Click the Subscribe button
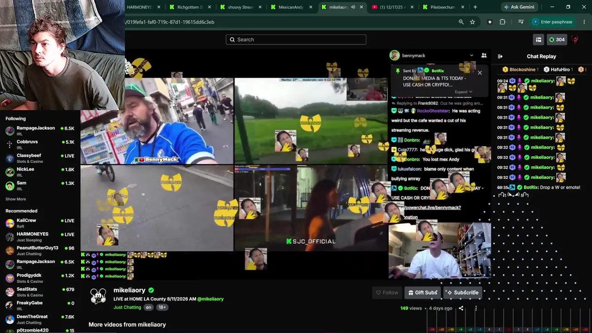The height and width of the screenshot is (333, 592). point(462,293)
